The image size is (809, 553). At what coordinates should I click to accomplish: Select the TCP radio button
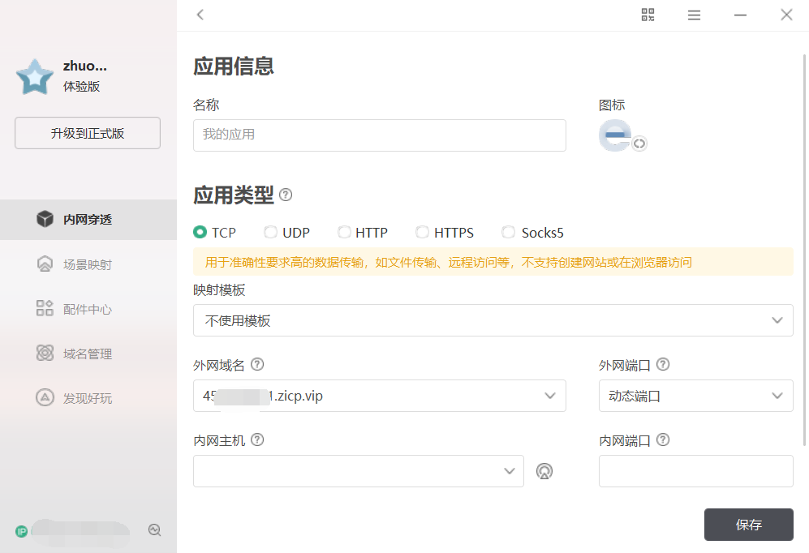click(x=200, y=233)
